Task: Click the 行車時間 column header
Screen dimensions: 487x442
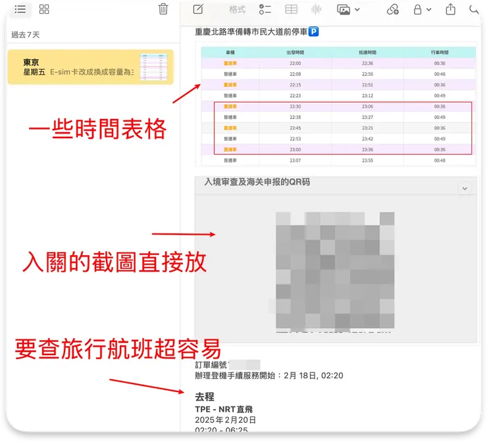Action: pos(440,53)
